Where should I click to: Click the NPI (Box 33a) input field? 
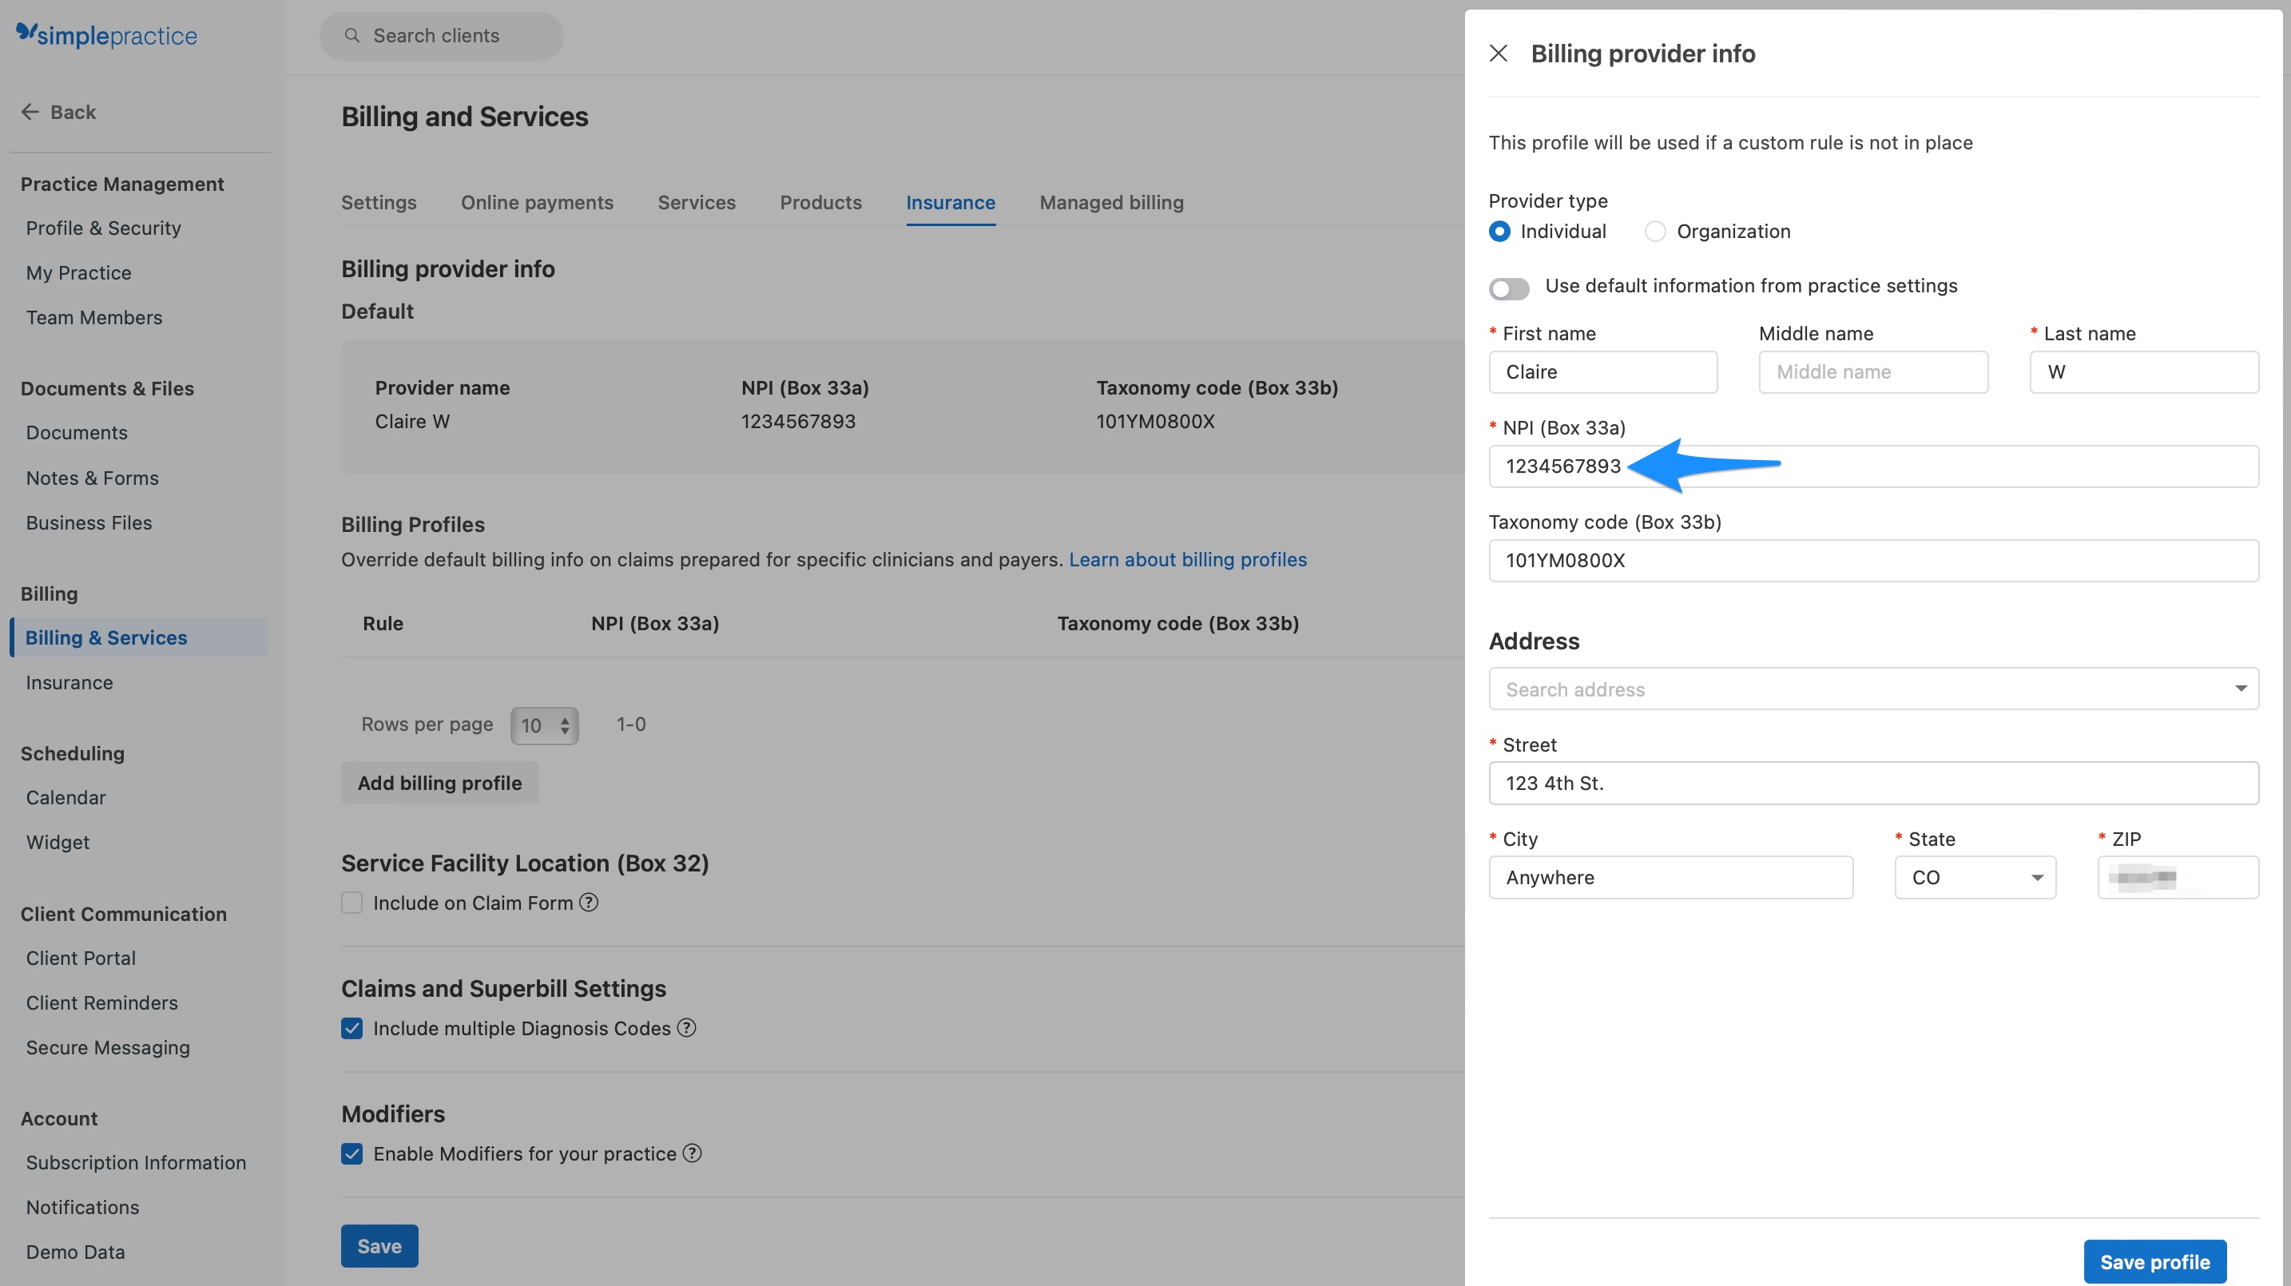point(1874,466)
